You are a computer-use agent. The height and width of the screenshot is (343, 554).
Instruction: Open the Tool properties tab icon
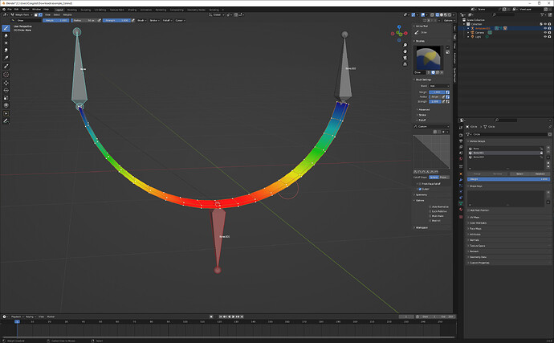tap(461, 127)
